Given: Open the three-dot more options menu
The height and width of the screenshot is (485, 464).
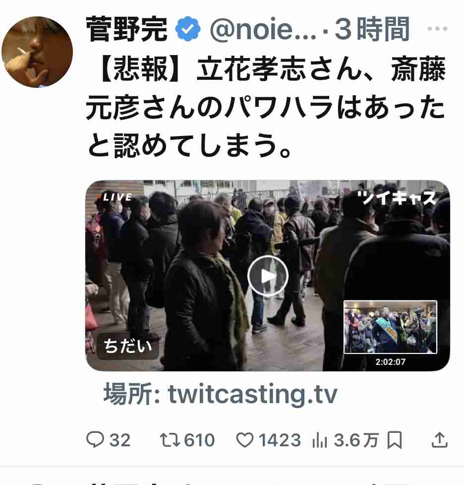Looking at the screenshot, I should click(437, 29).
